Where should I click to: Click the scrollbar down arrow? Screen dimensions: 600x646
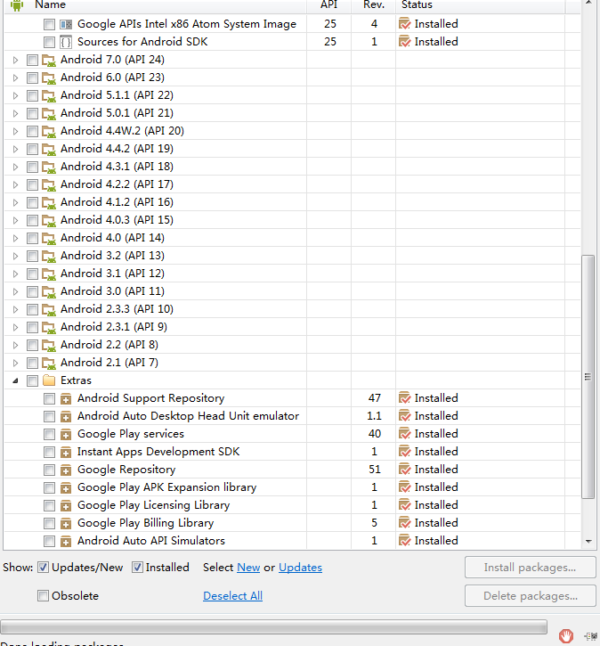[x=588, y=542]
